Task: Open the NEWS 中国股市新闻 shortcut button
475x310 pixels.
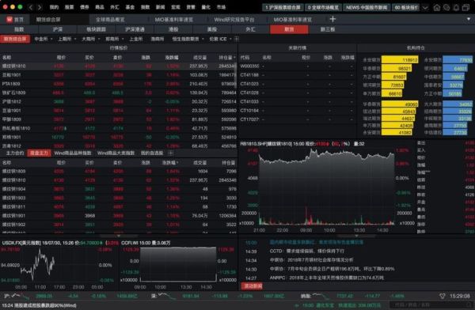Action: click(x=367, y=8)
